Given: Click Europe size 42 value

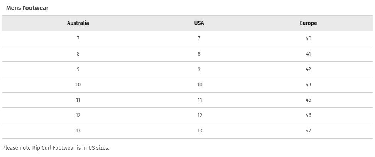Looking at the screenshot, I should (x=308, y=69).
